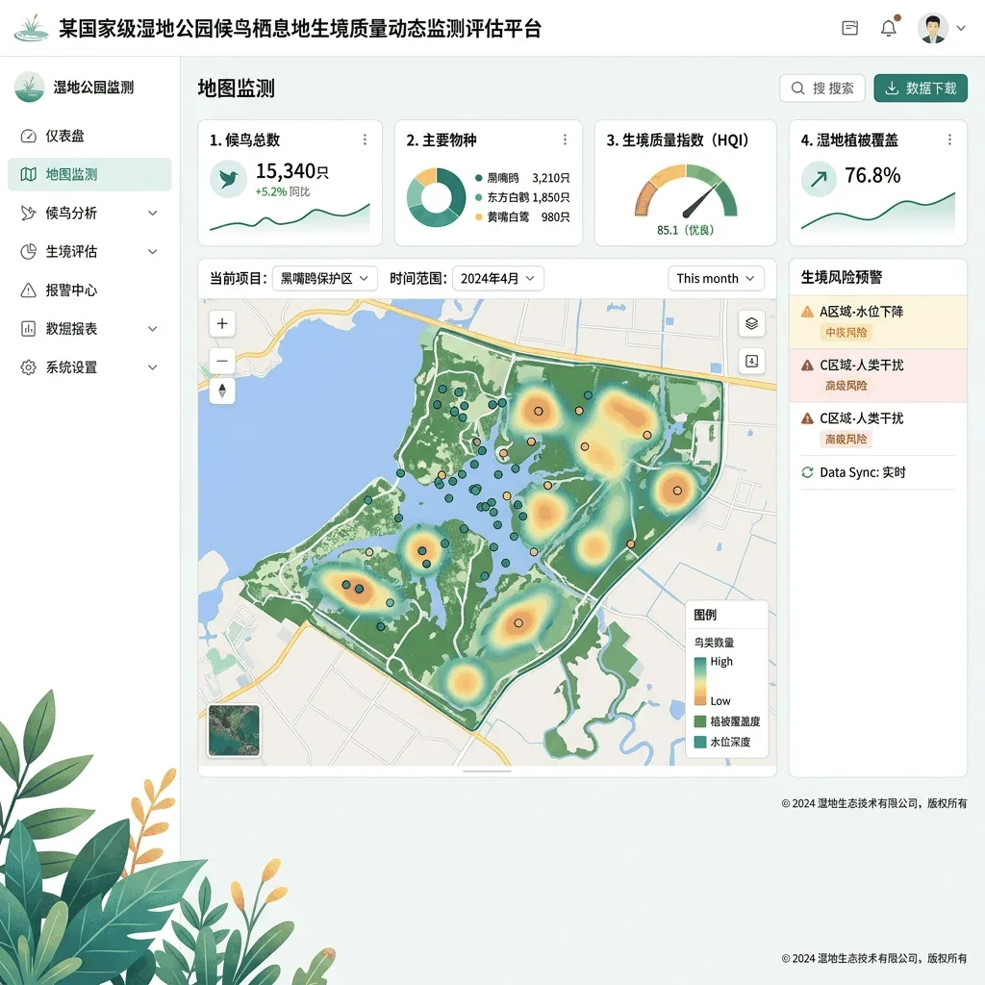Click the 水位深度 legend swatch
Image resolution: width=985 pixels, height=985 pixels.
pos(700,742)
